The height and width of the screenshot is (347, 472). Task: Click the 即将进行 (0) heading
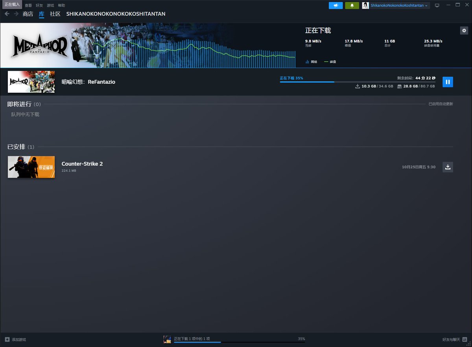tap(24, 104)
